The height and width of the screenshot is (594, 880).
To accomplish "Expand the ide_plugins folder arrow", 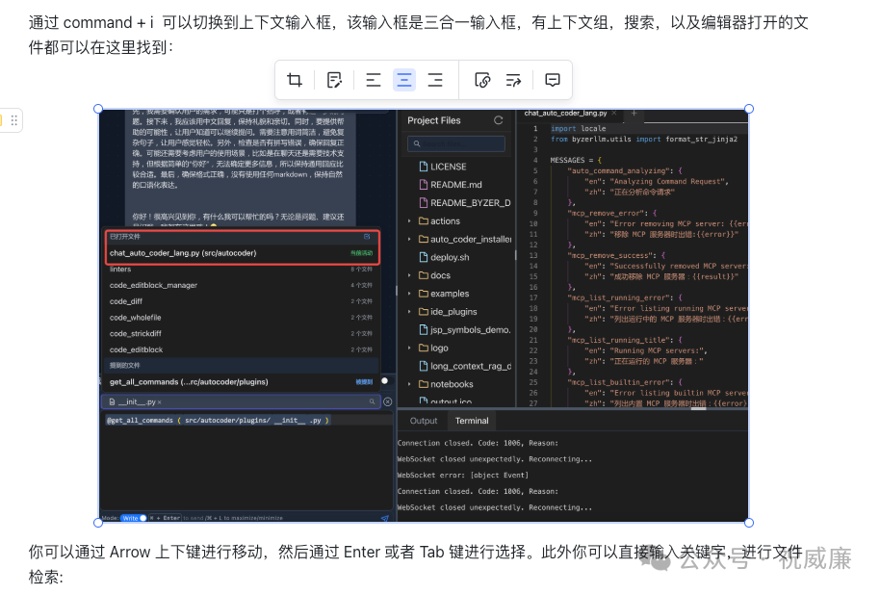I will [410, 312].
